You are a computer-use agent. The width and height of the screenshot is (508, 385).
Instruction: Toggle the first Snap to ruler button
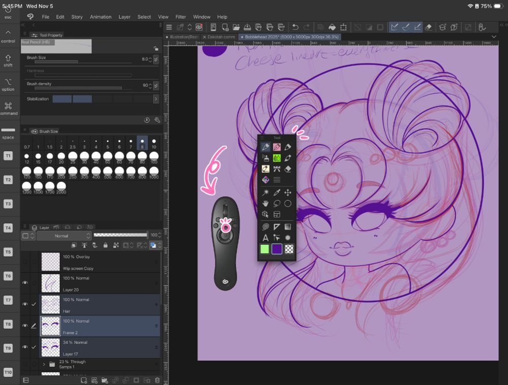tap(394, 27)
